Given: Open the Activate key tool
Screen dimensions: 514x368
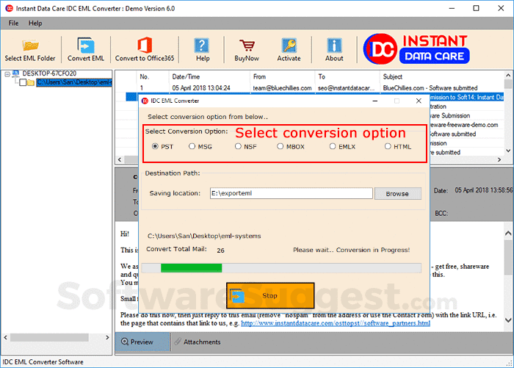Looking at the screenshot, I should pyautogui.click(x=289, y=49).
